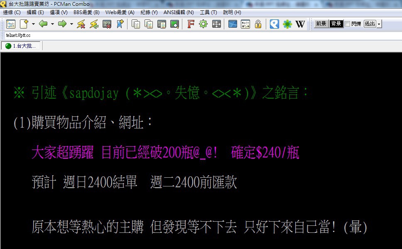Go back with the green left arrow
402x249 pixels.
pos(43,24)
